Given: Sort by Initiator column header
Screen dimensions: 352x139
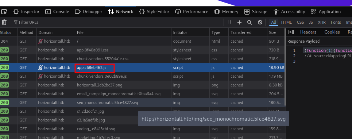Looking at the screenshot, I should coord(190,32).
